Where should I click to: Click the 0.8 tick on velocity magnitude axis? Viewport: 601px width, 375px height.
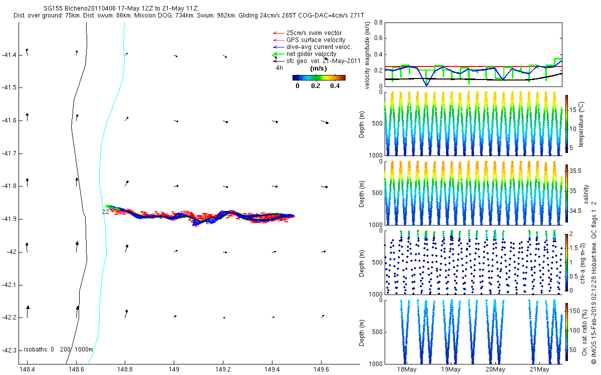click(377, 22)
